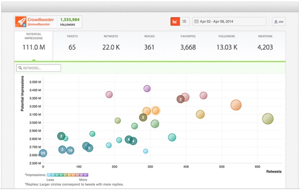300x191 pixels.
Task: Select the Mentions metric tab
Action: 265,46
